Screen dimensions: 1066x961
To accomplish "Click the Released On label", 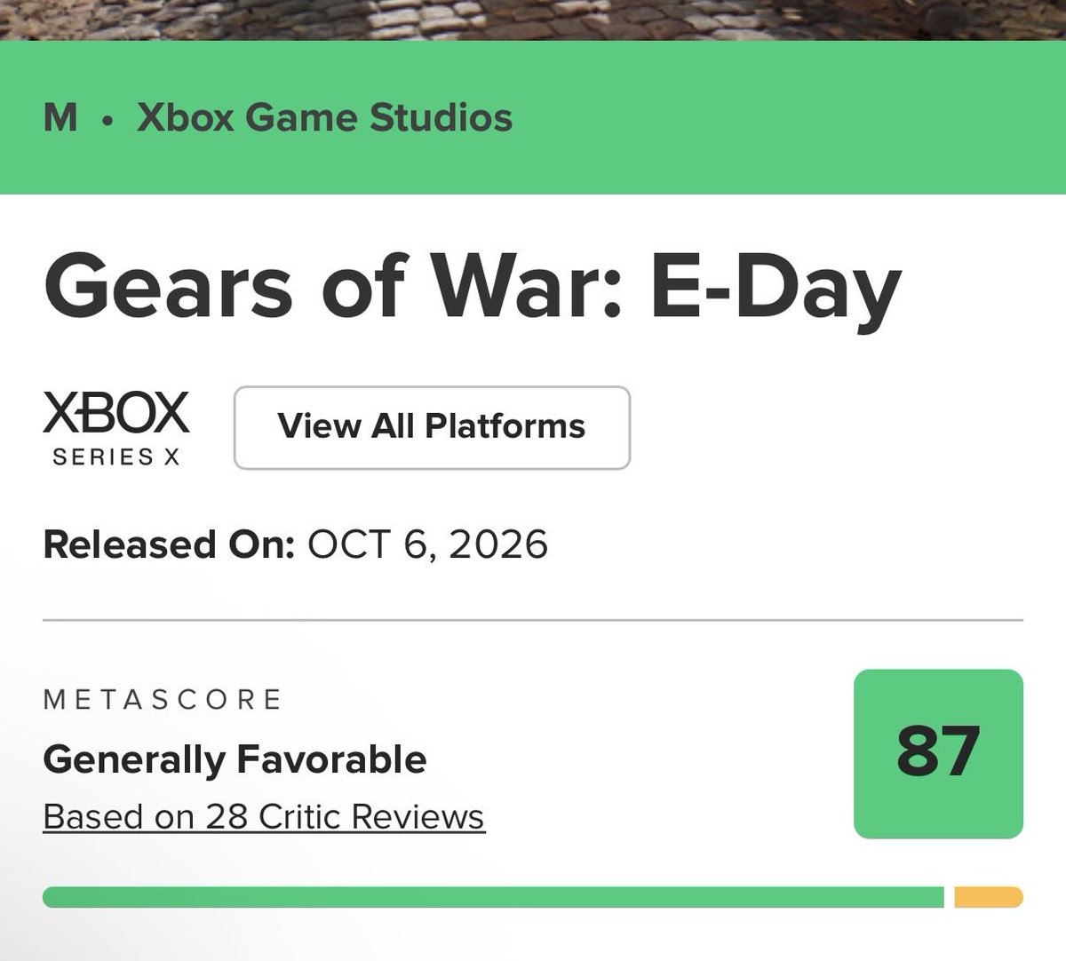I will coord(169,544).
